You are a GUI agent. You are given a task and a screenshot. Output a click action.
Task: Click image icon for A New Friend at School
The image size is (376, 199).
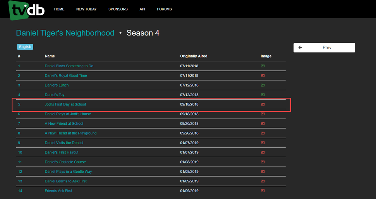(x=263, y=123)
